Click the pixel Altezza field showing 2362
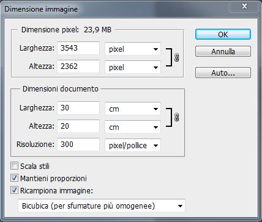Screen dimensions: 262x222 click(x=78, y=66)
